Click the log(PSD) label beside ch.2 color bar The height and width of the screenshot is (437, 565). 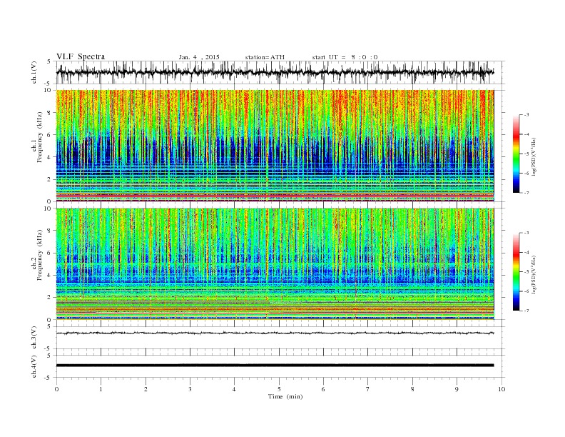click(535, 274)
